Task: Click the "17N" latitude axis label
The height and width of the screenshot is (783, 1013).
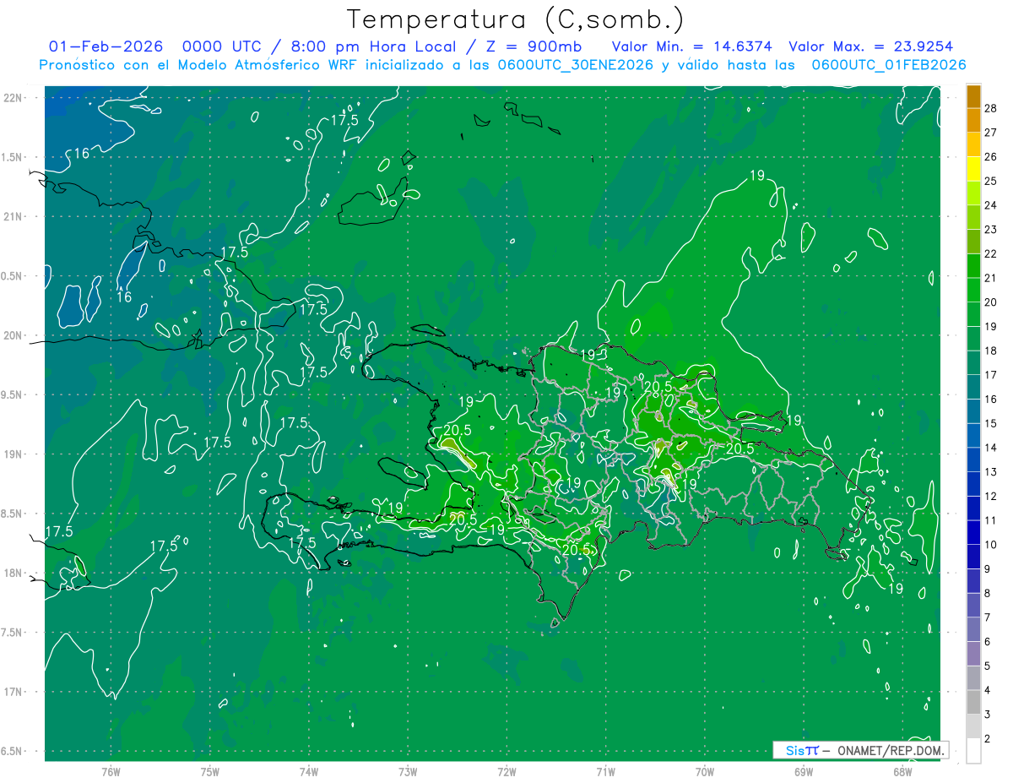Action: 14,692
